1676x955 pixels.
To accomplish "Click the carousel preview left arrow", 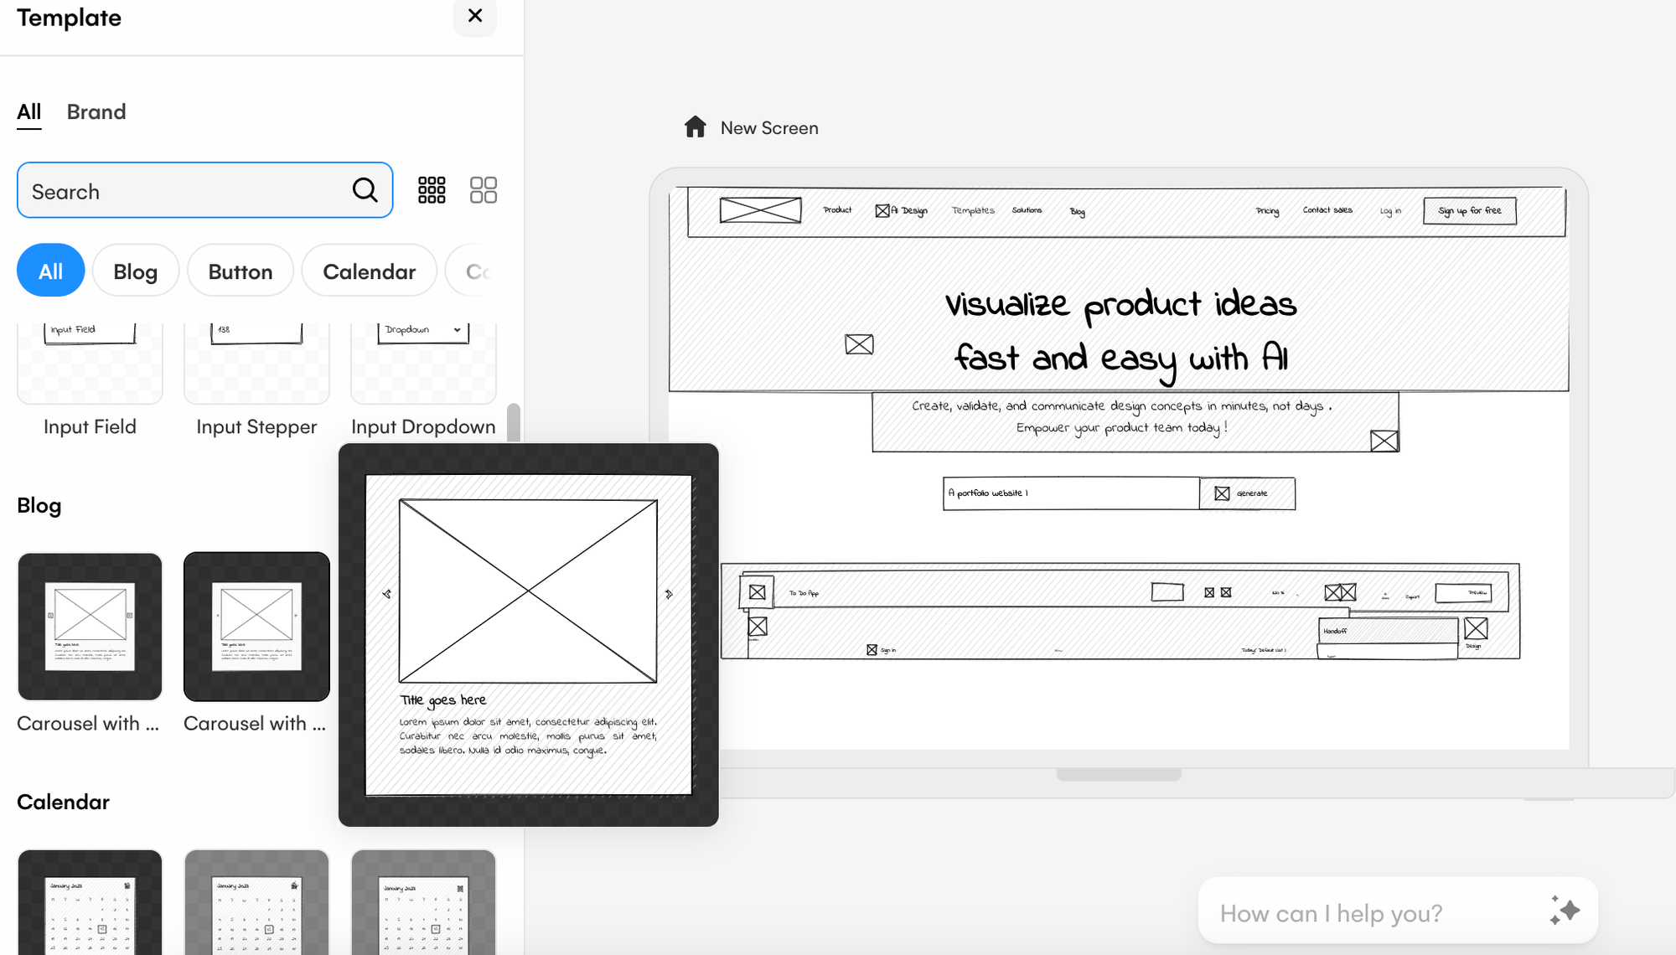I will click(x=387, y=594).
